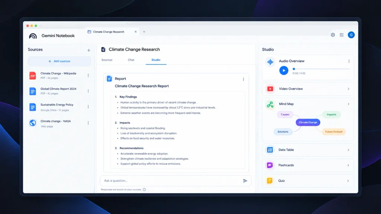The width and height of the screenshot is (381, 214).
Task: Open the G account avatar
Action: point(351,35)
